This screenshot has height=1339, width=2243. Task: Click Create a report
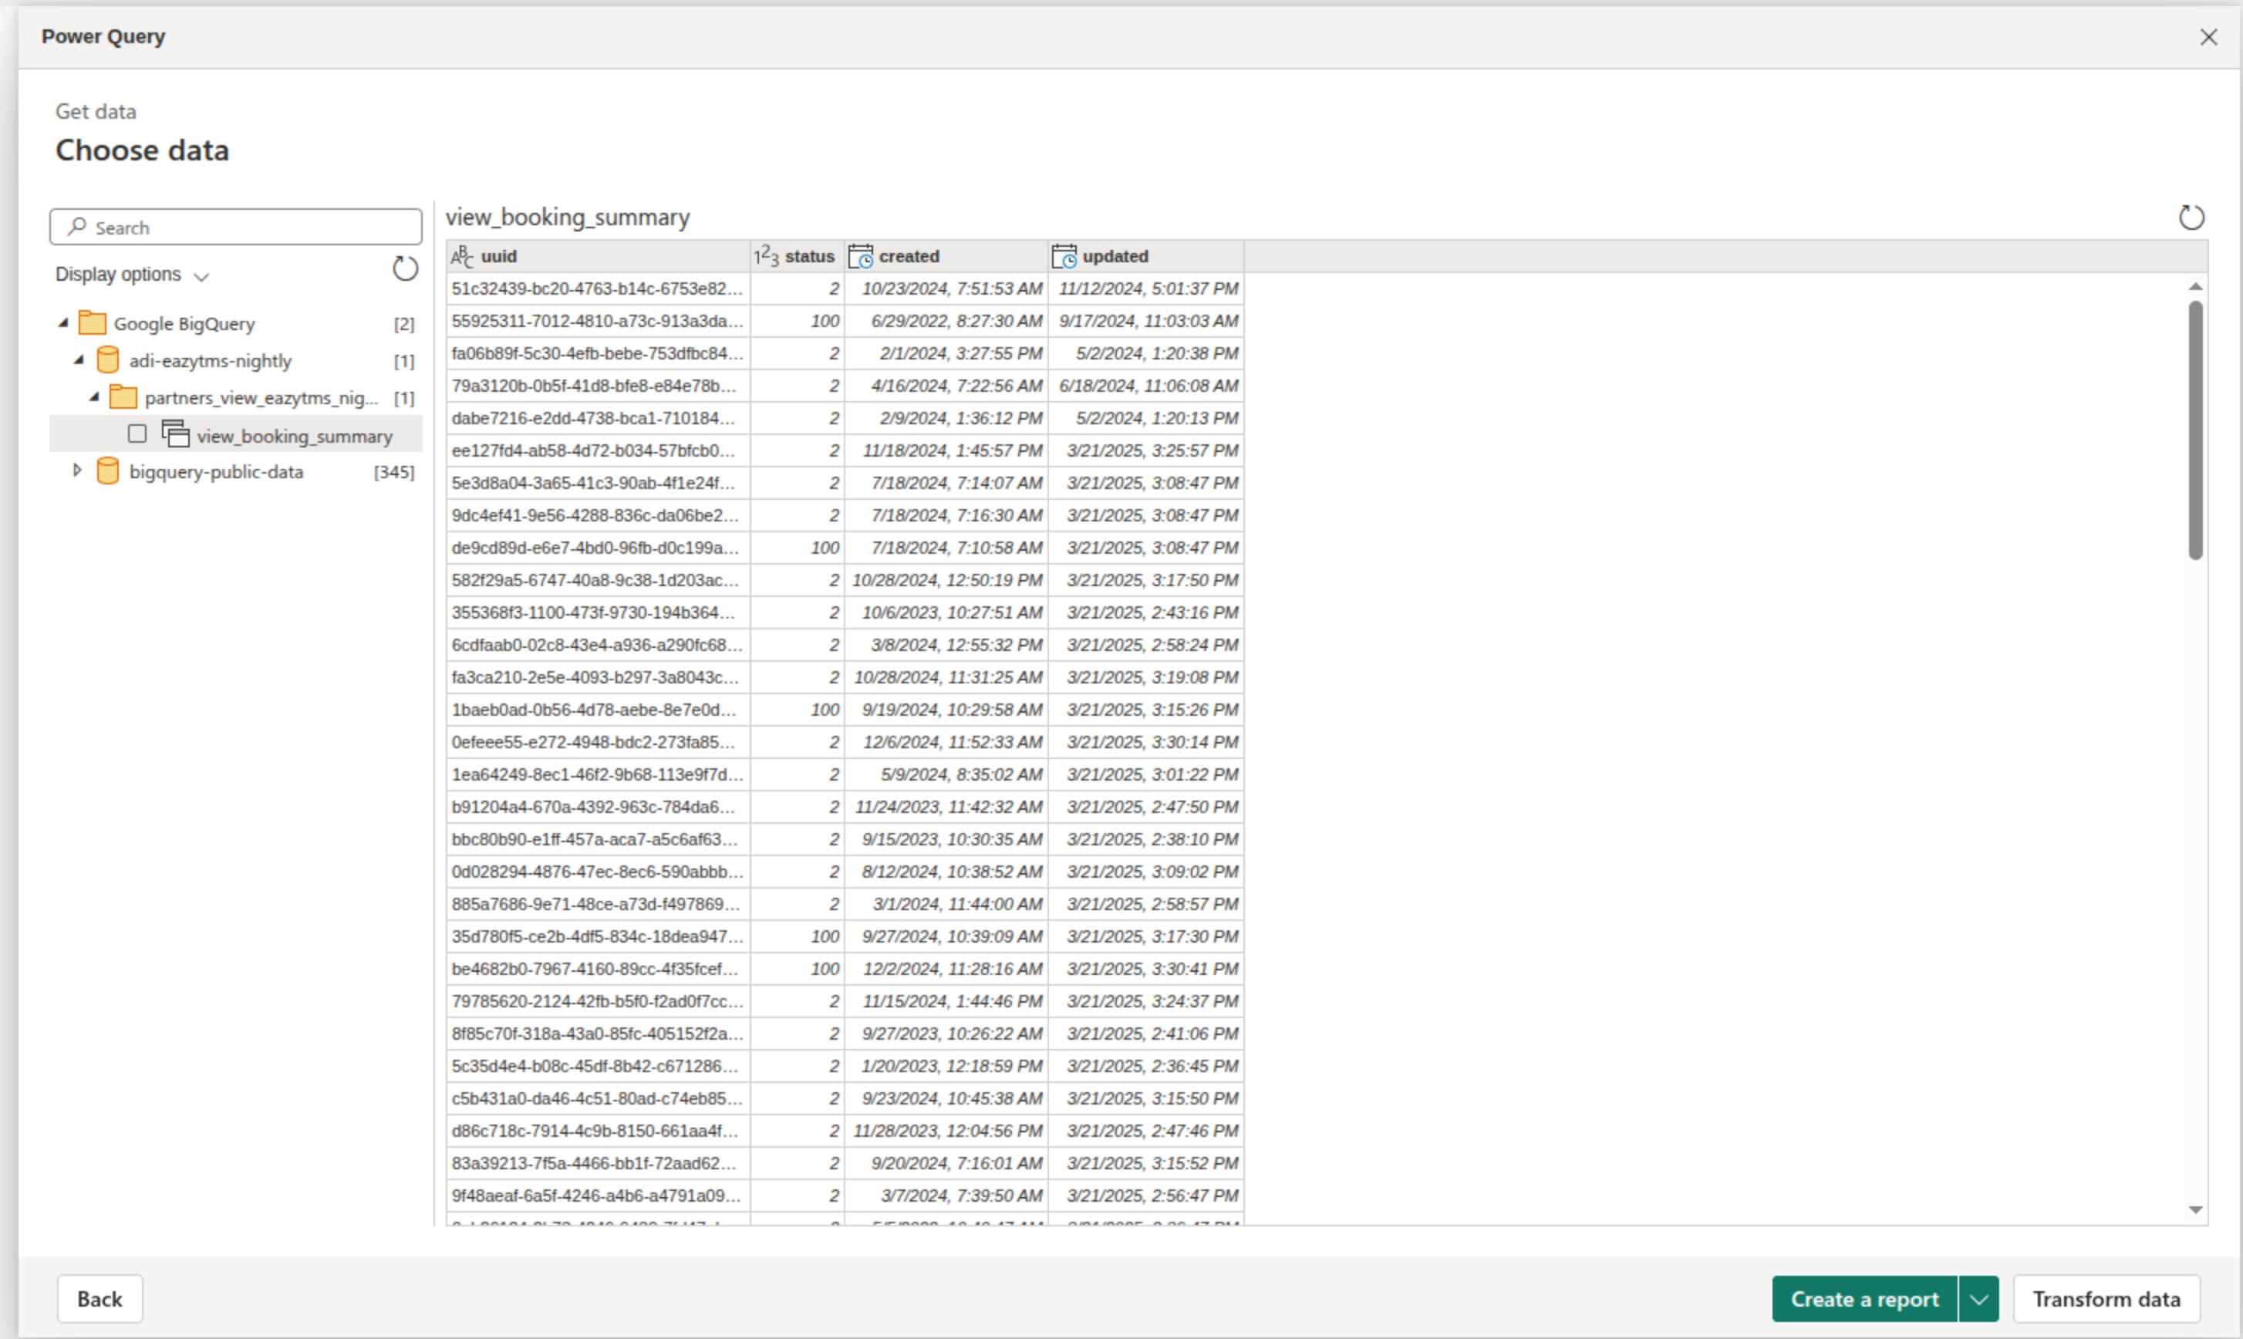(1864, 1300)
